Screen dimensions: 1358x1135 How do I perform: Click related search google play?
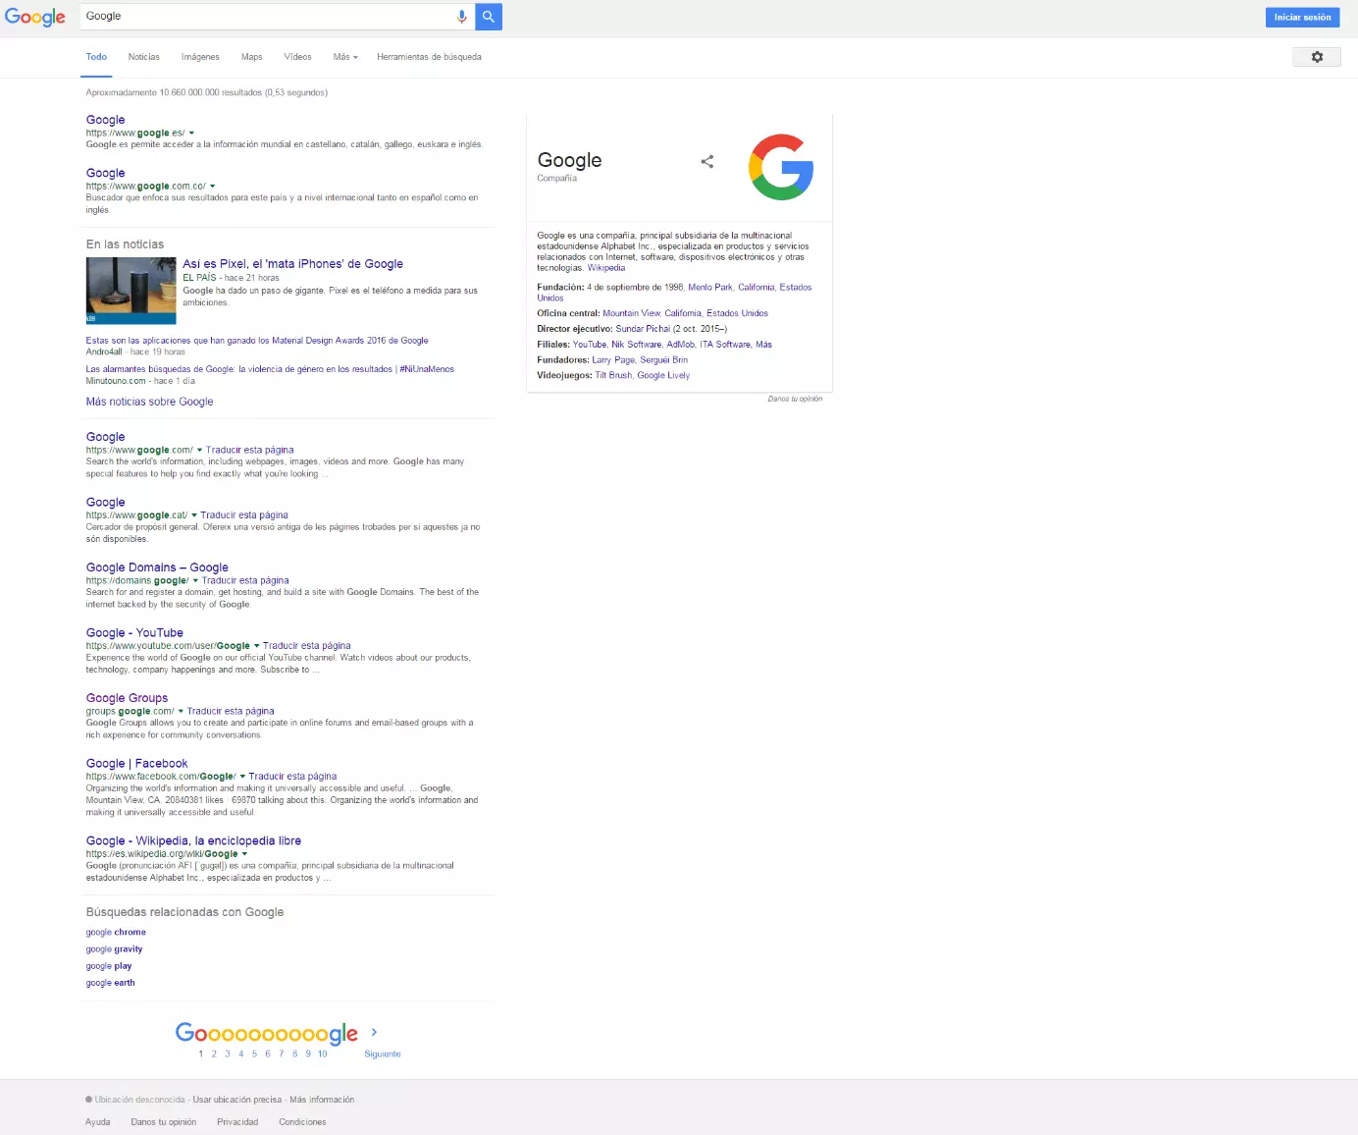click(x=109, y=966)
